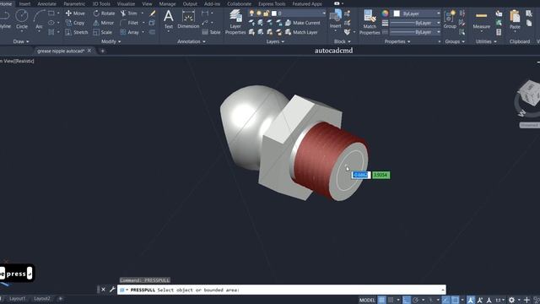Expand the Annotation panel

[x=192, y=41]
